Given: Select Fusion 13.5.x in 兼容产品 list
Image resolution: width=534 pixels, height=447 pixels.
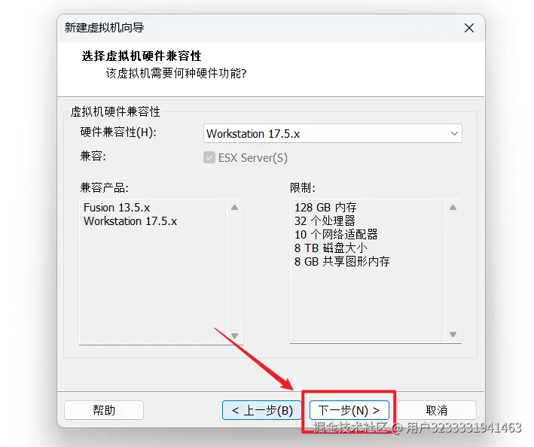Looking at the screenshot, I should click(117, 207).
